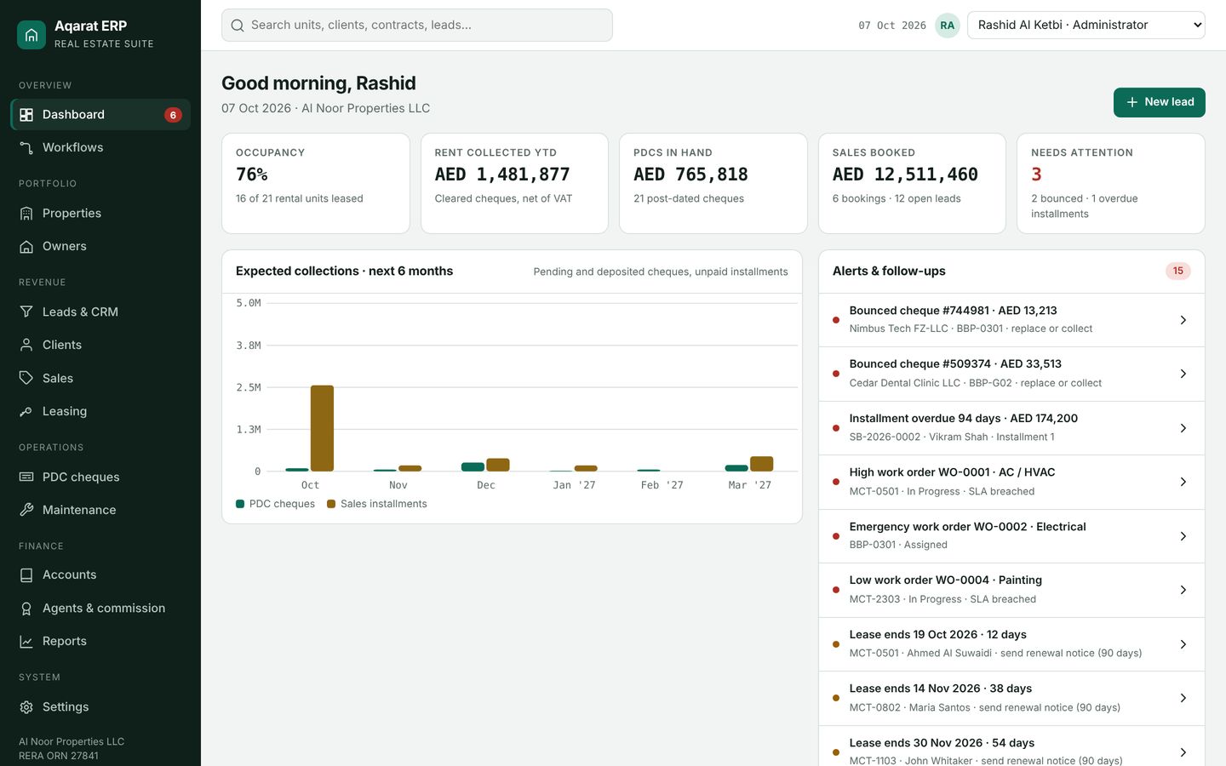Expand the Bounced cheque #509374 alert chevron

1183,374
